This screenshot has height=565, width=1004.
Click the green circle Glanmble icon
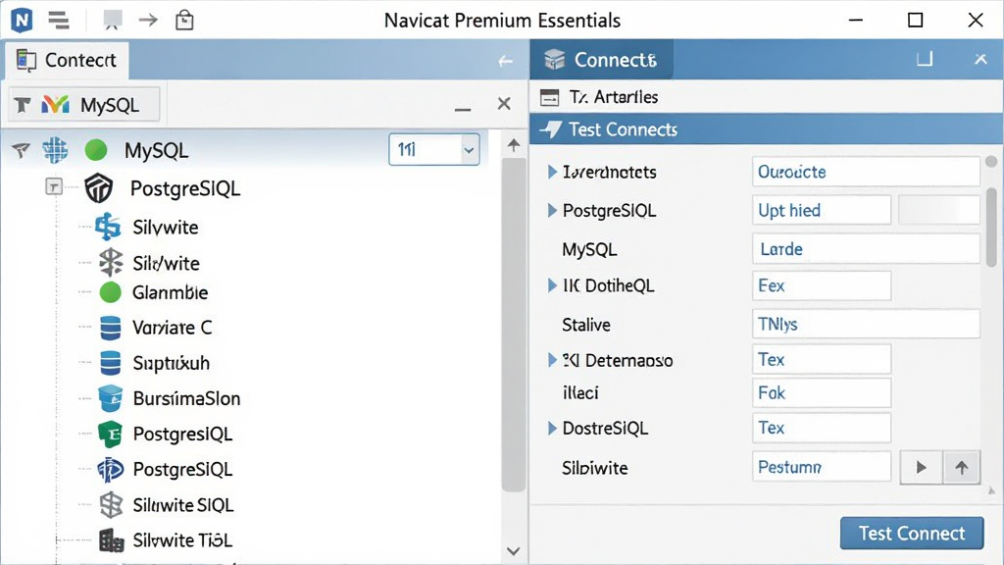click(x=110, y=292)
